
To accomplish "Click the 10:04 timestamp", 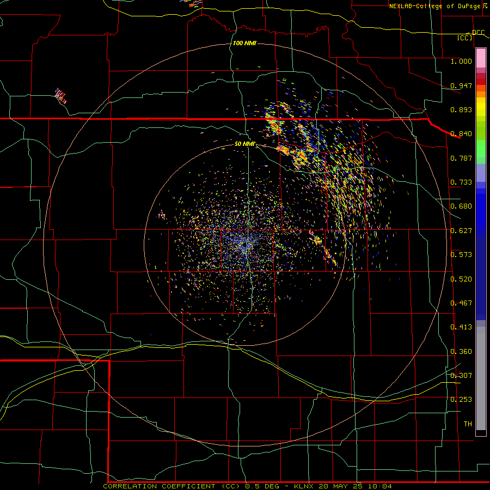I will pos(379,486).
